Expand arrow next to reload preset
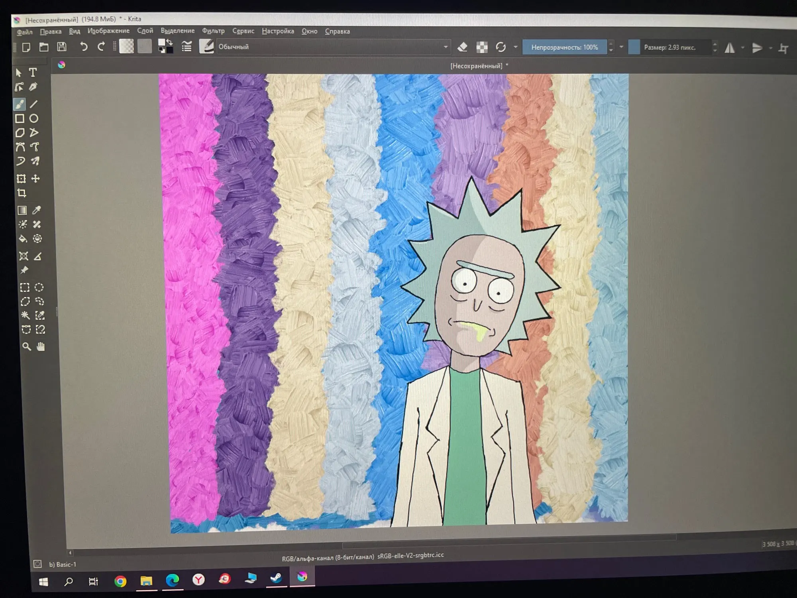The height and width of the screenshot is (598, 797). tap(515, 47)
